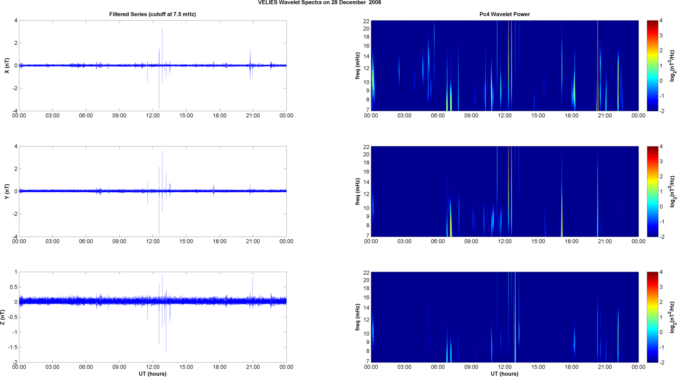The width and height of the screenshot is (677, 377).
Task: Click the top spectrogram's colorbar
Action: (652, 66)
